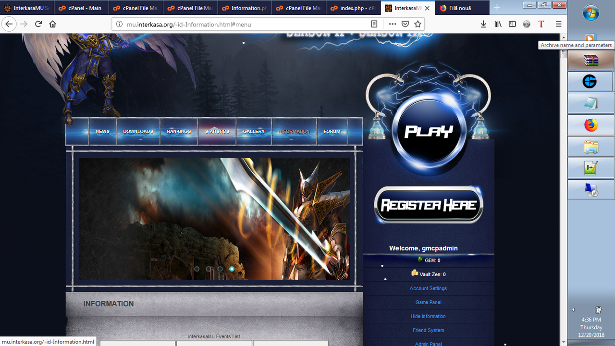The height and width of the screenshot is (346, 615).
Task: Open the GALLERY menu item
Action: [254, 131]
